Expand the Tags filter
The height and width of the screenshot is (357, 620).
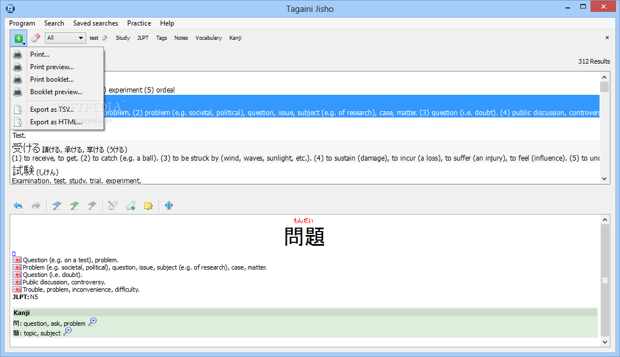coord(161,38)
